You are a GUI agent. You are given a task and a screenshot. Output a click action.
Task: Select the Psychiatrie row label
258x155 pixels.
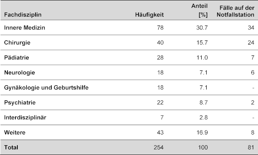click(20, 103)
